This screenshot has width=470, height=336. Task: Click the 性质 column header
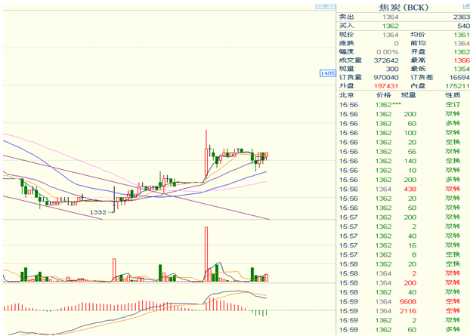453,95
